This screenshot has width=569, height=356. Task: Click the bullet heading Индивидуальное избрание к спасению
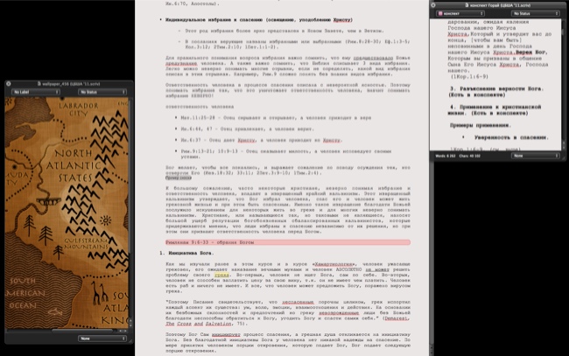pos(259,20)
